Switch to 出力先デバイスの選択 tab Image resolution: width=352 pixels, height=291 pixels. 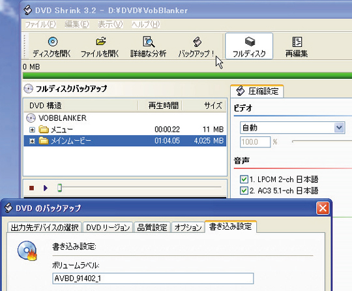point(44,228)
